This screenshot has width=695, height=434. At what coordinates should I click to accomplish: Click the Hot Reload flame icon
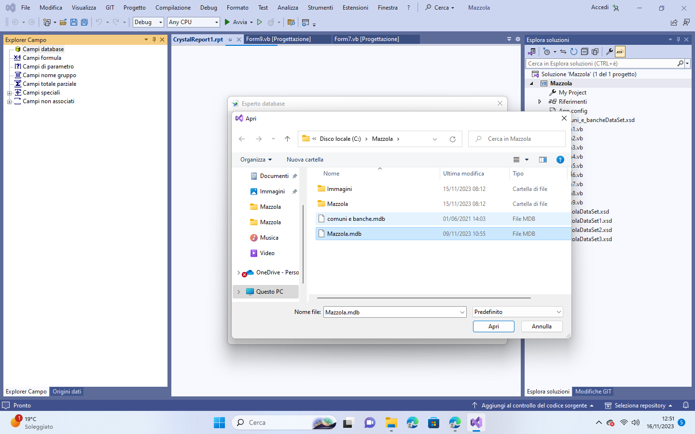pos(271,22)
